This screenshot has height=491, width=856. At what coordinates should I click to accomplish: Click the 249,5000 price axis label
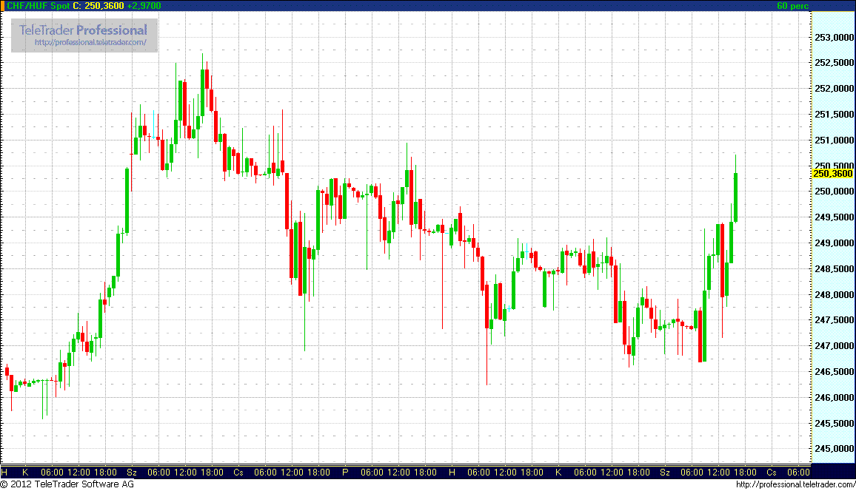click(834, 217)
